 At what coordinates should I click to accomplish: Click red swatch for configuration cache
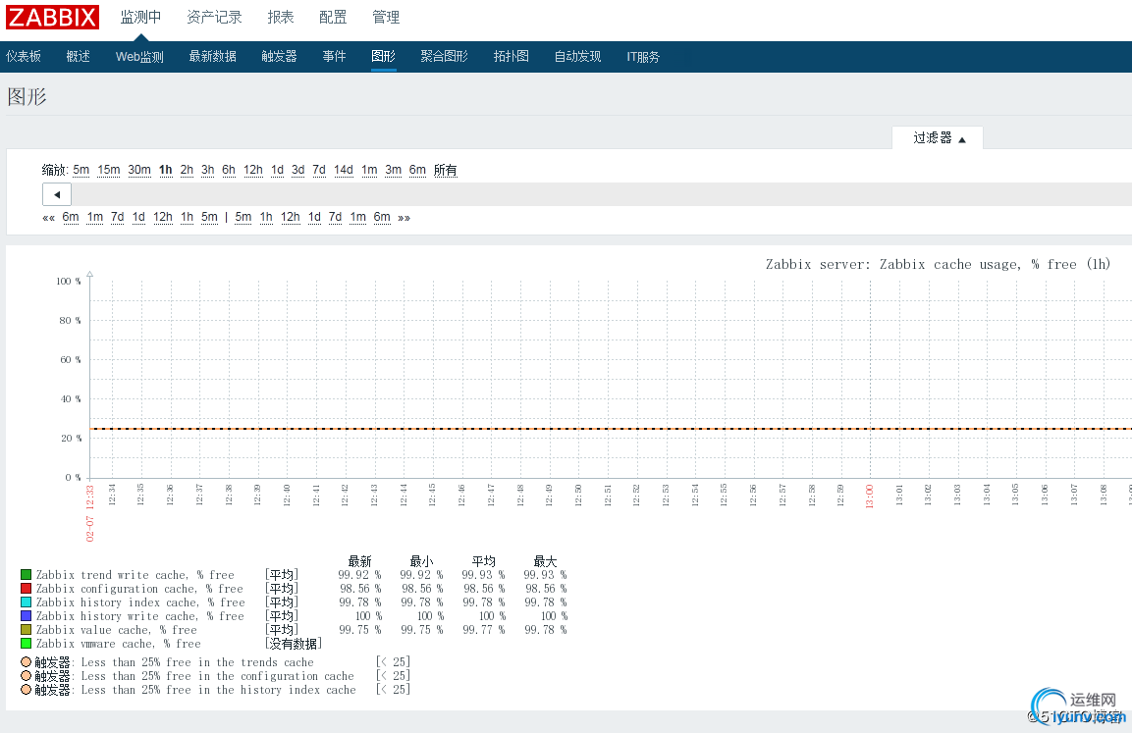pyautogui.click(x=26, y=589)
